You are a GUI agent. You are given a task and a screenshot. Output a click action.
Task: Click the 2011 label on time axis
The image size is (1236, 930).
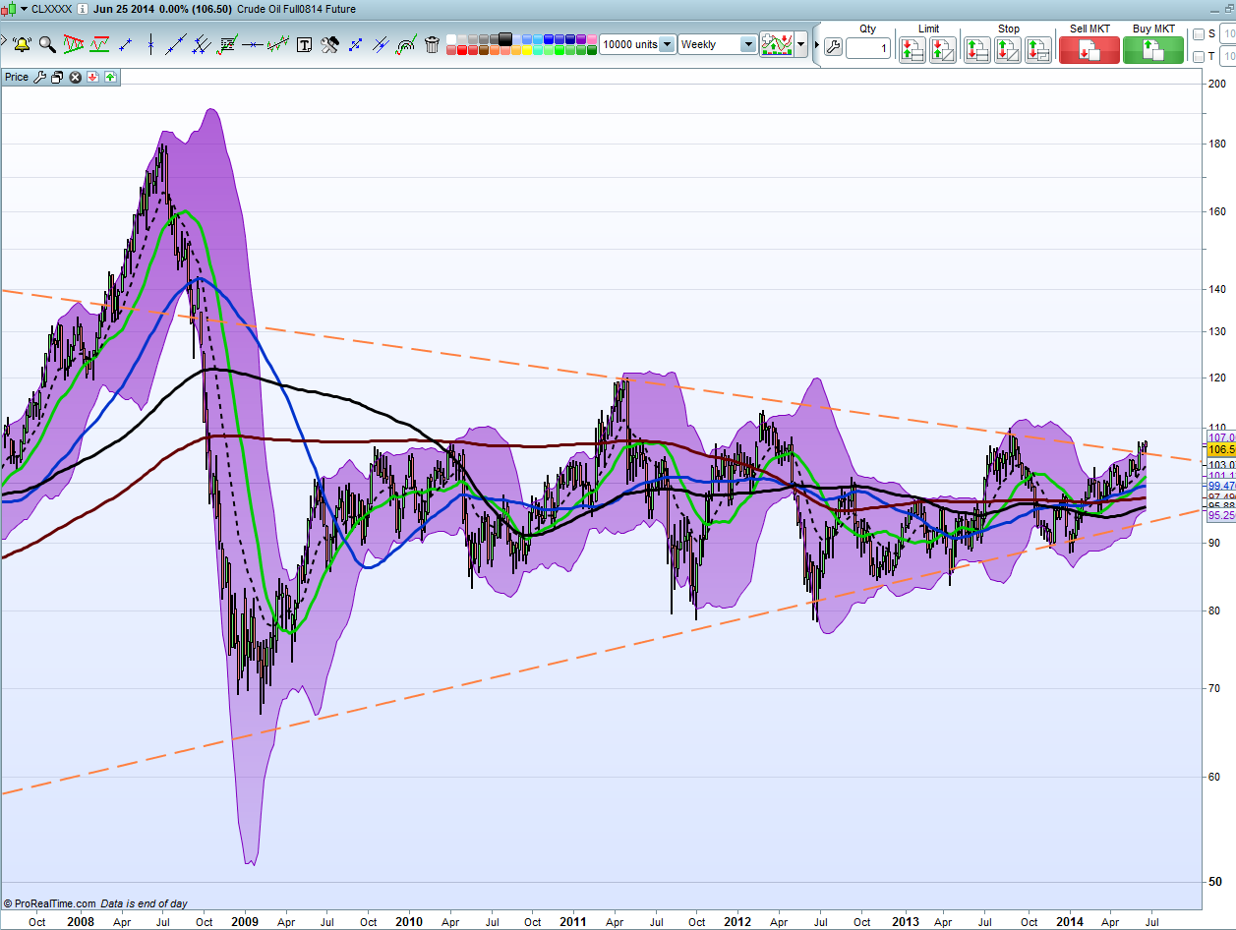pyautogui.click(x=572, y=922)
